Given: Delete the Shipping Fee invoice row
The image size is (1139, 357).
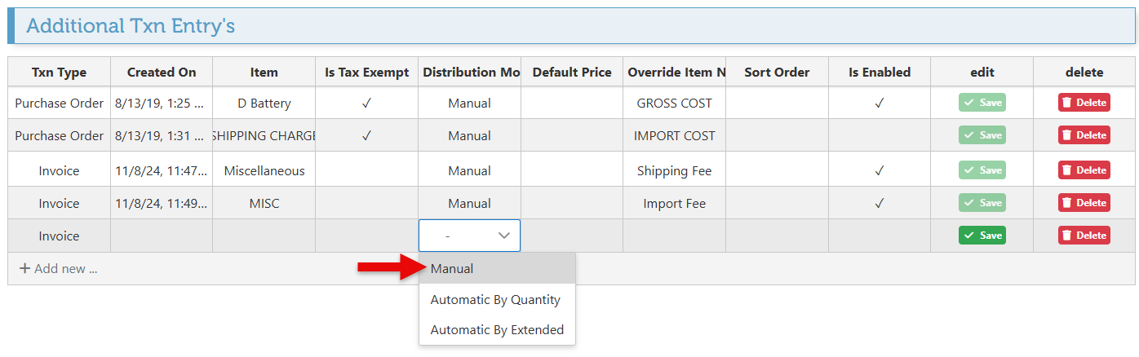Looking at the screenshot, I should point(1084,170).
